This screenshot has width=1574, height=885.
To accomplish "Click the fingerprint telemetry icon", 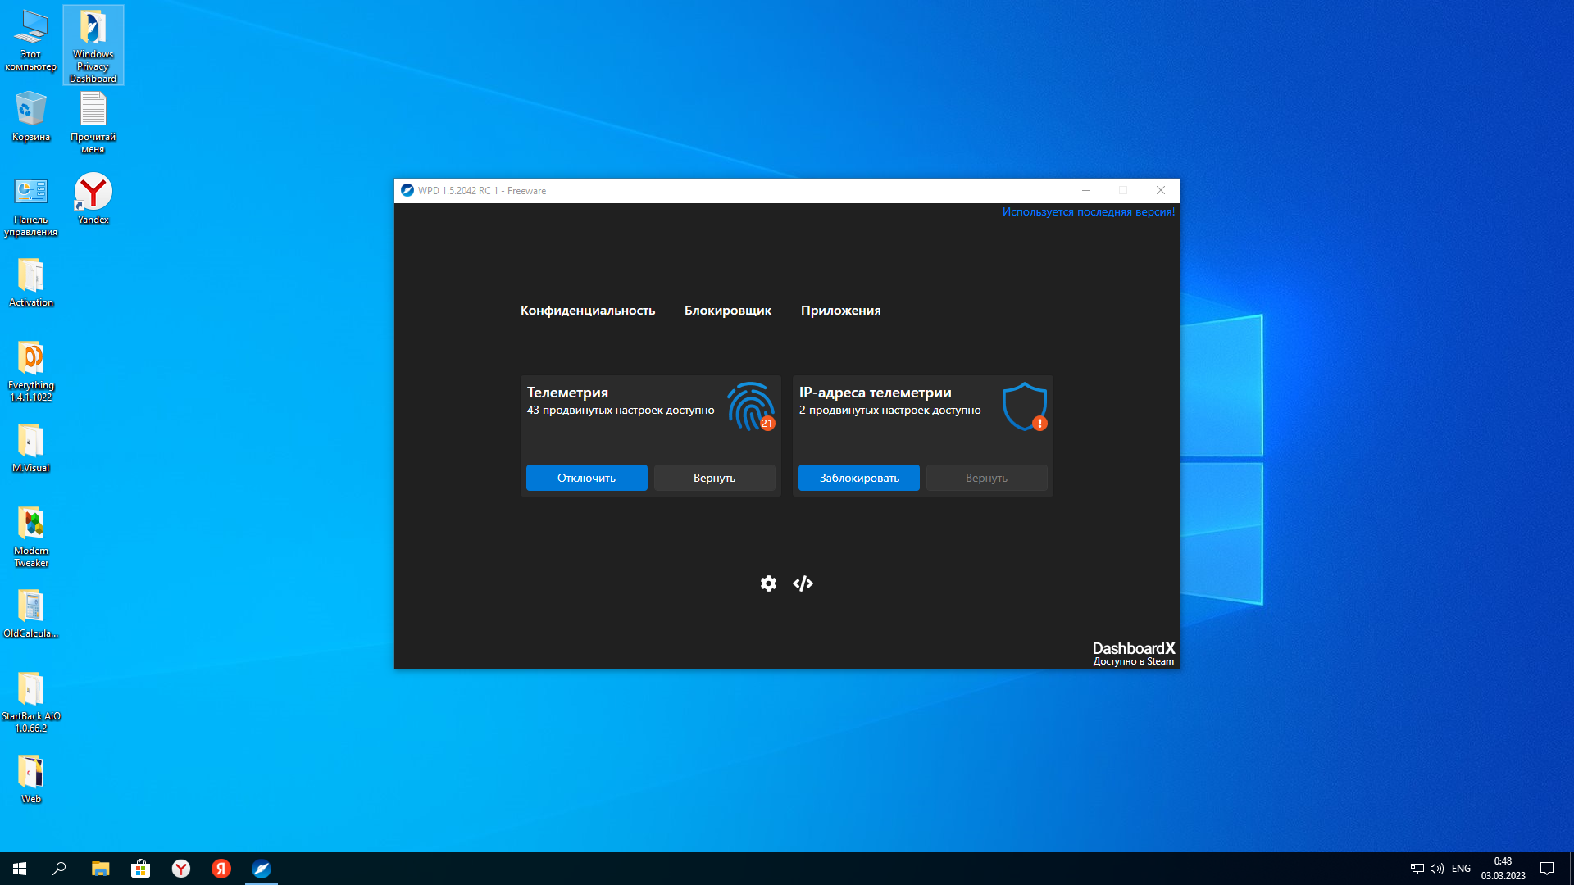I will point(750,406).
